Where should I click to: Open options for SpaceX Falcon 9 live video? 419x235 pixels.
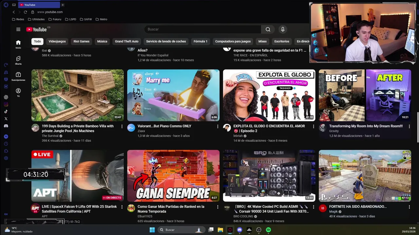pyautogui.click(x=122, y=207)
